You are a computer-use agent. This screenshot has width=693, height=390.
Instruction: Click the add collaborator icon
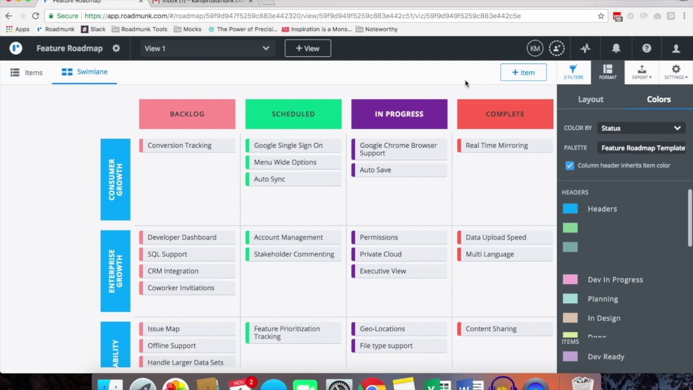(557, 48)
